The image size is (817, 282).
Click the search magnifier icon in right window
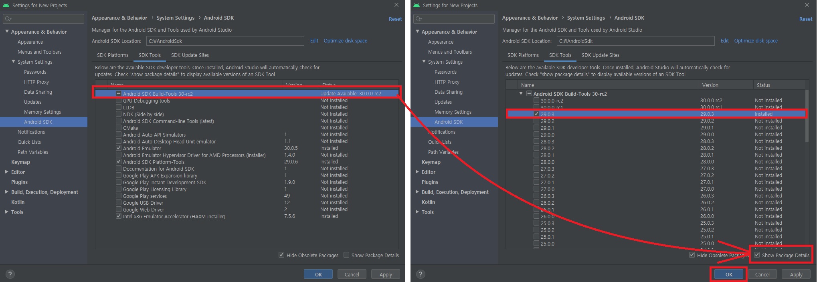coord(418,19)
